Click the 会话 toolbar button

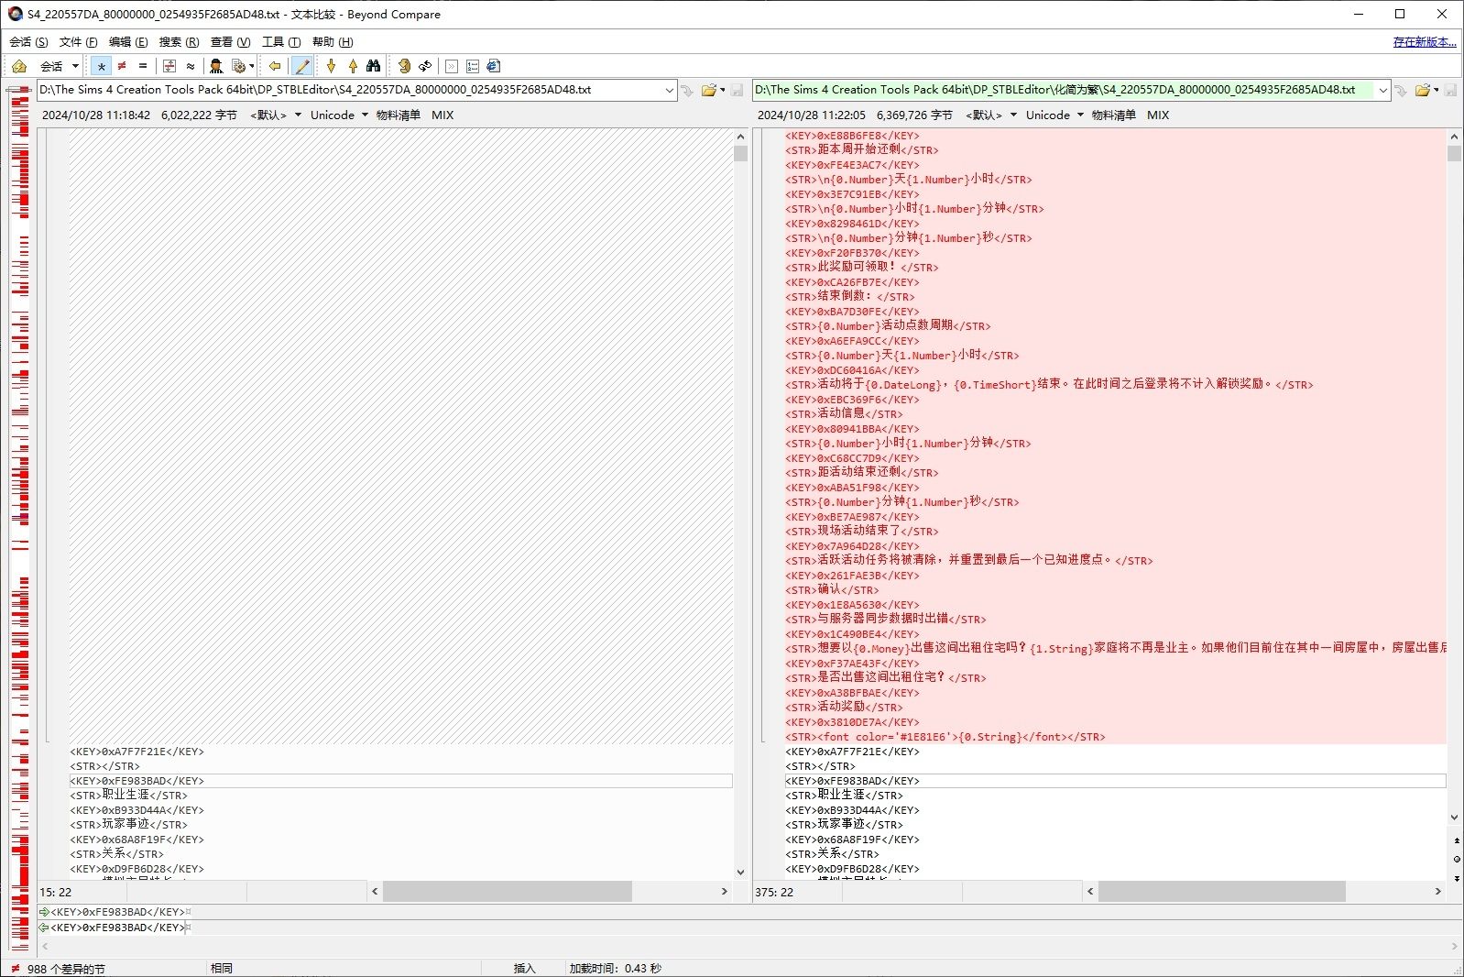click(x=51, y=66)
